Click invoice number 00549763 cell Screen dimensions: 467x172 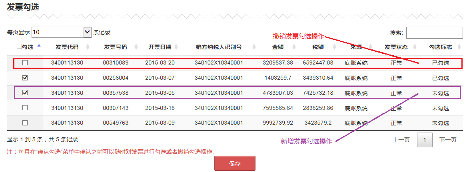116,123
